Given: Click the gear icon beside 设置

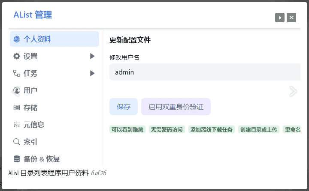Looking at the screenshot, I should click(x=17, y=56).
